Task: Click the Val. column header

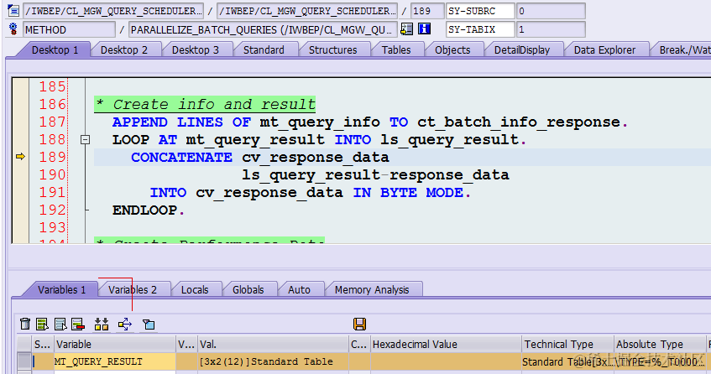Action: point(273,344)
